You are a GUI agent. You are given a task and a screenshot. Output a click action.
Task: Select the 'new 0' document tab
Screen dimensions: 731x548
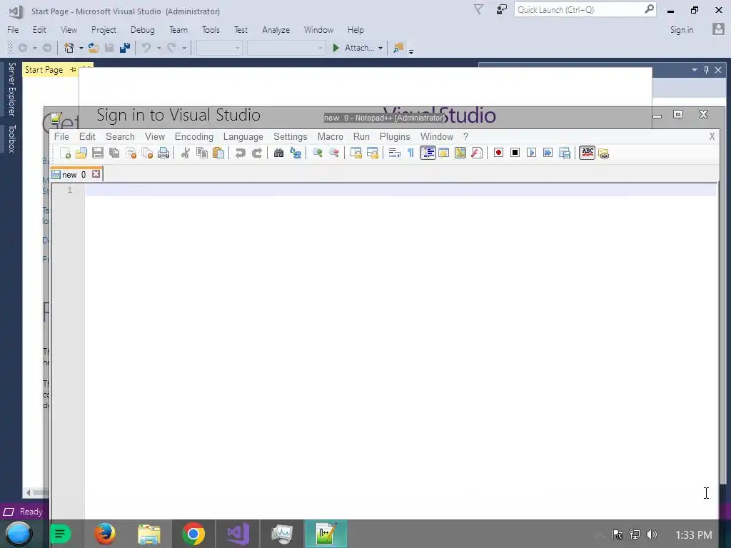(74, 175)
